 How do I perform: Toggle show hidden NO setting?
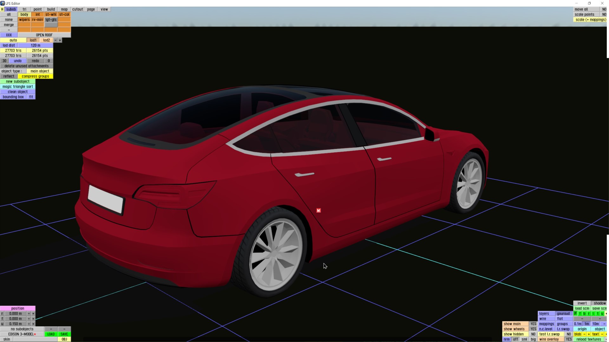click(x=533, y=334)
